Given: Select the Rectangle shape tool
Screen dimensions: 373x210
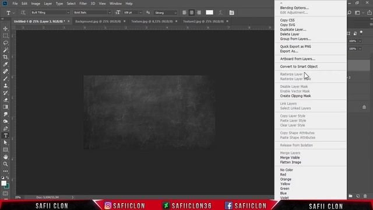Looking at the screenshot, I should 5,150.
